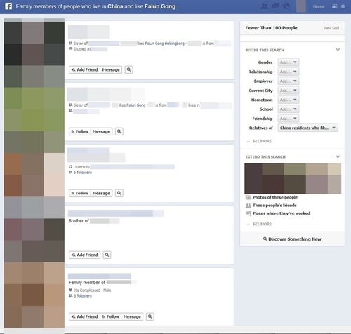351x334 pixels.
Task: Add Friend on the Family member of result
Action: (x=84, y=316)
